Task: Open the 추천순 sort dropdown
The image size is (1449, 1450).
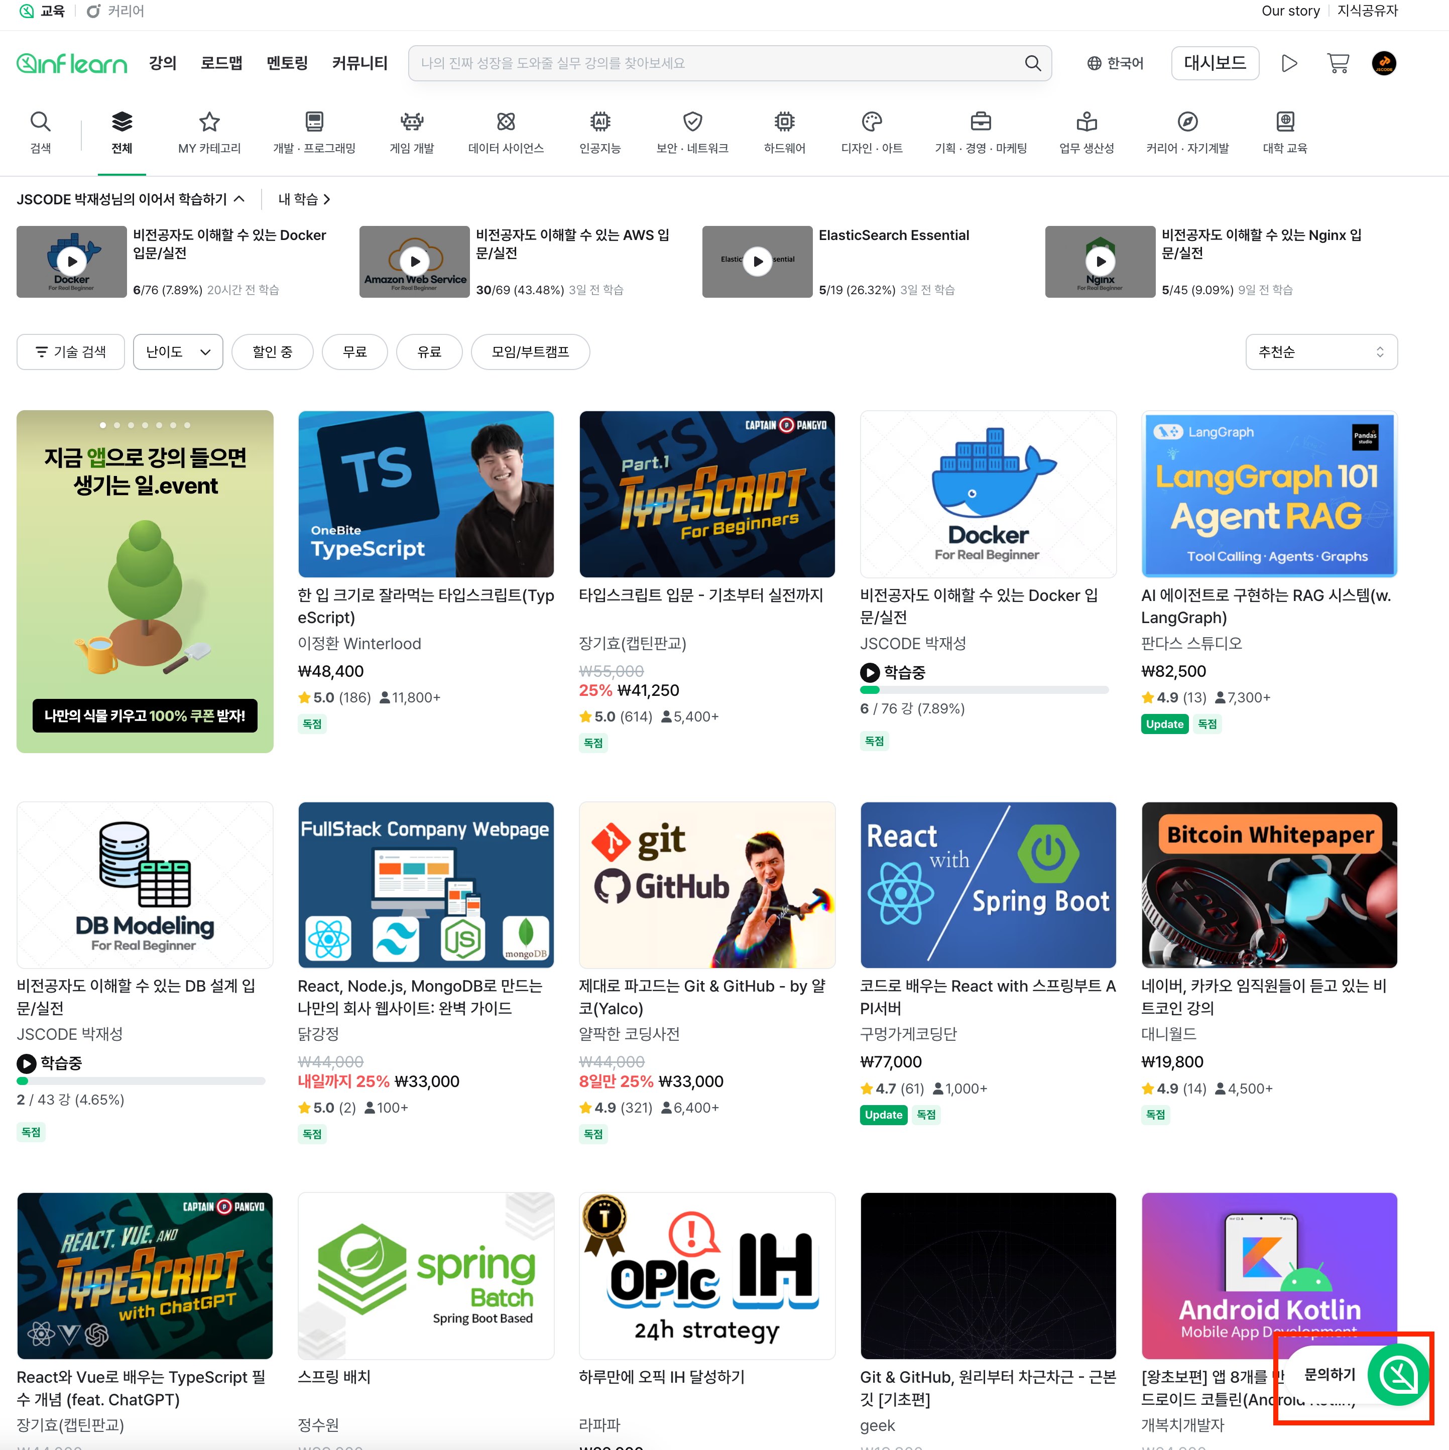Action: coord(1321,352)
